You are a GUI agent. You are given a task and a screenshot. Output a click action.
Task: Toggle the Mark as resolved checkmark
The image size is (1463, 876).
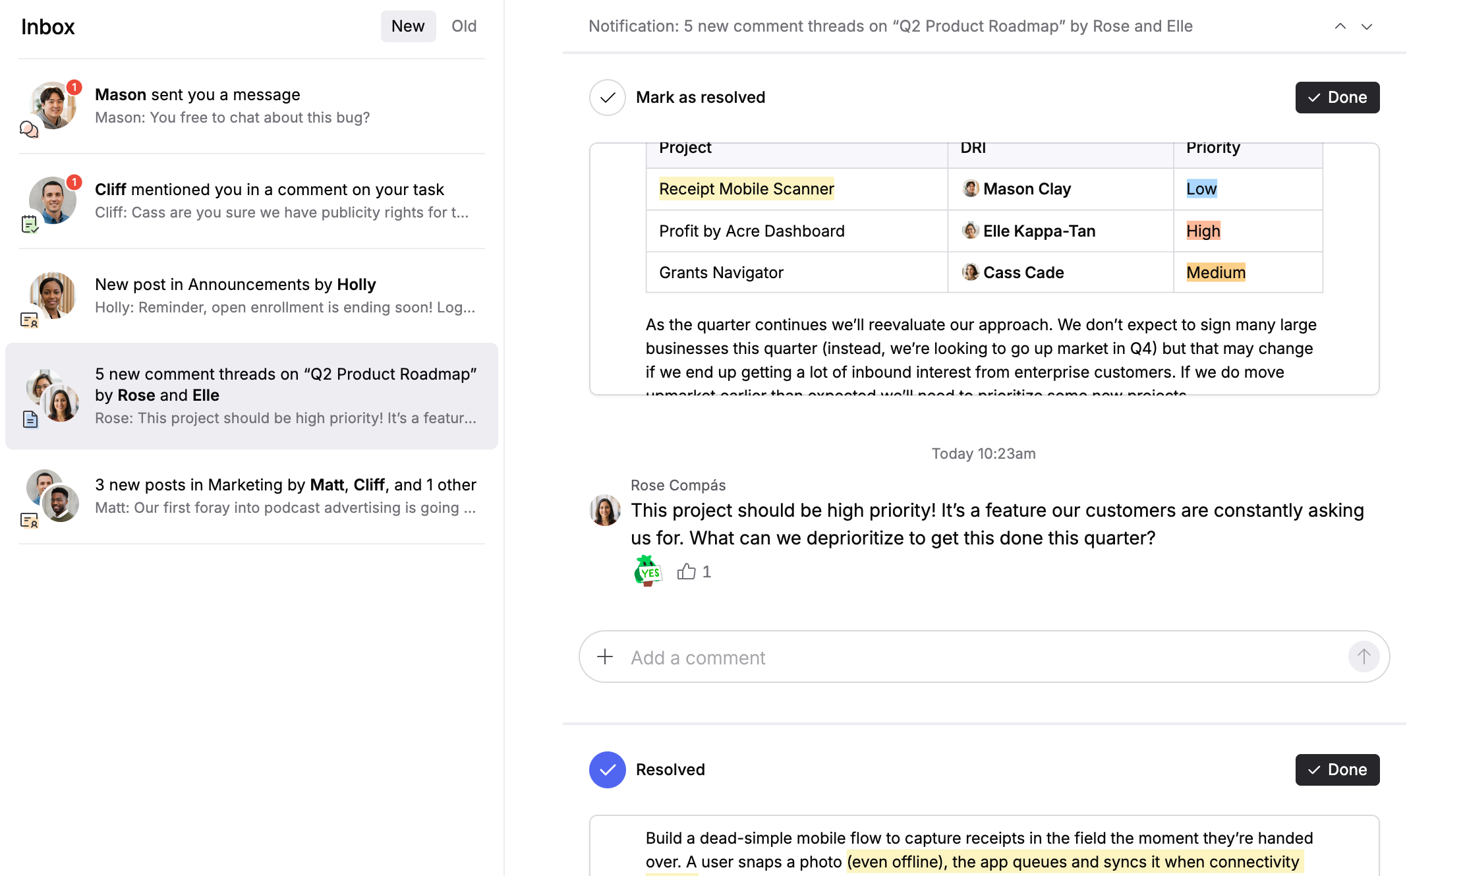pos(607,98)
